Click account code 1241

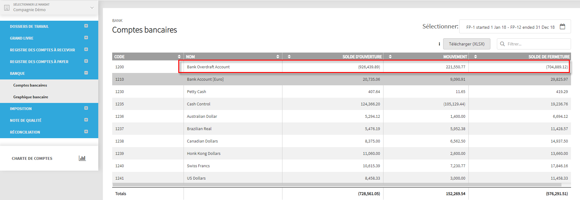[x=120, y=178]
